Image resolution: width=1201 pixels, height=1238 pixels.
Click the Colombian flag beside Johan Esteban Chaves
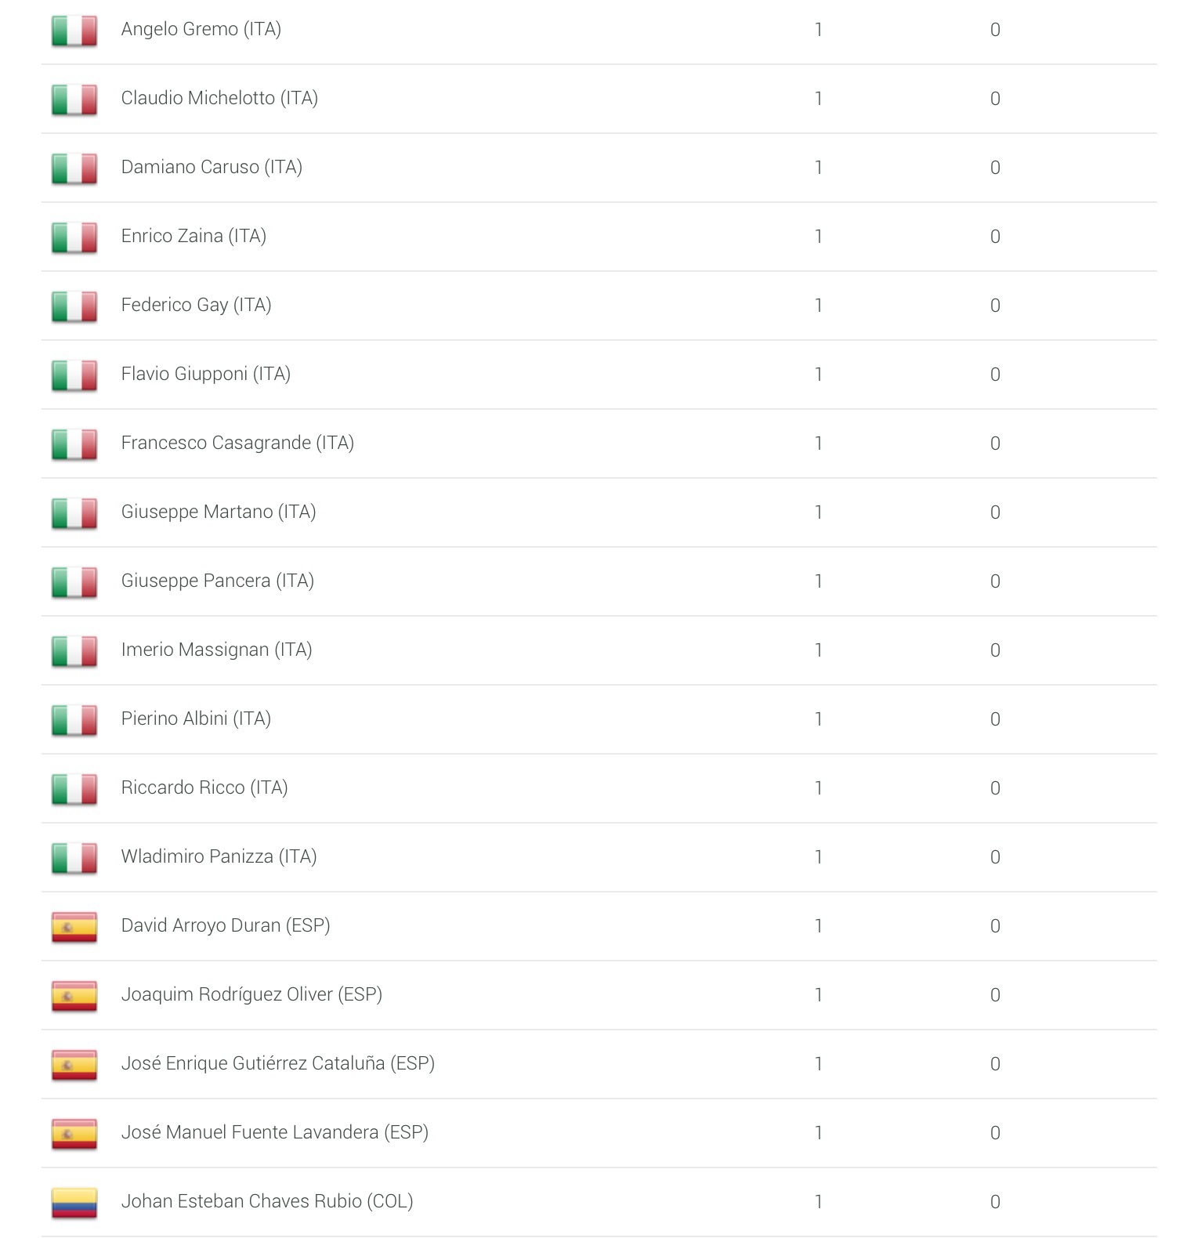[74, 1203]
